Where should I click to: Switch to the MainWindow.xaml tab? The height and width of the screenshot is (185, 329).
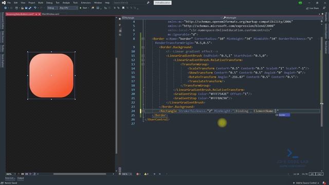[50, 14]
